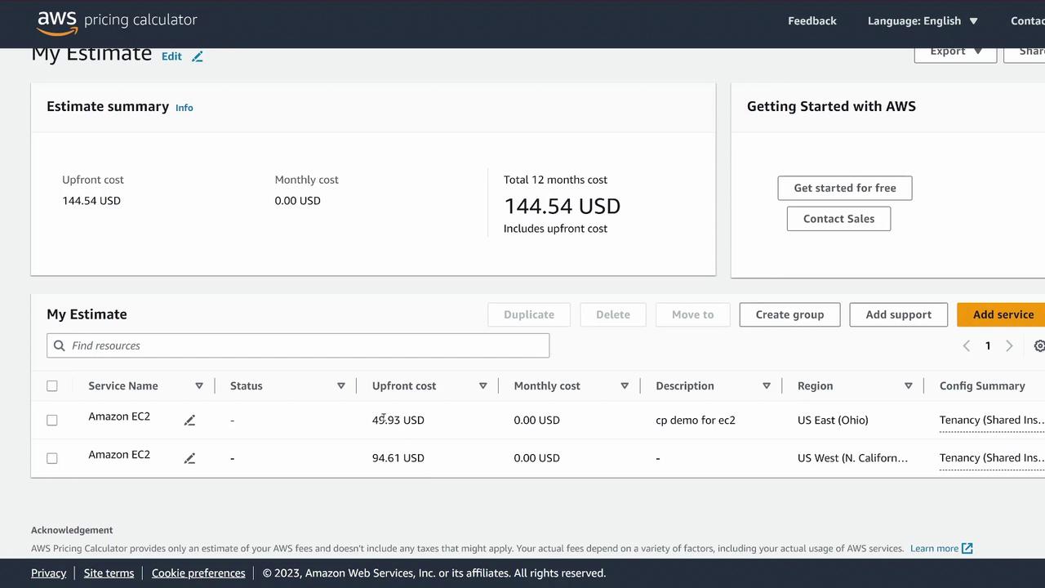Image resolution: width=1045 pixels, height=588 pixels.
Task: Sort by Status column arrow
Action: (341, 385)
